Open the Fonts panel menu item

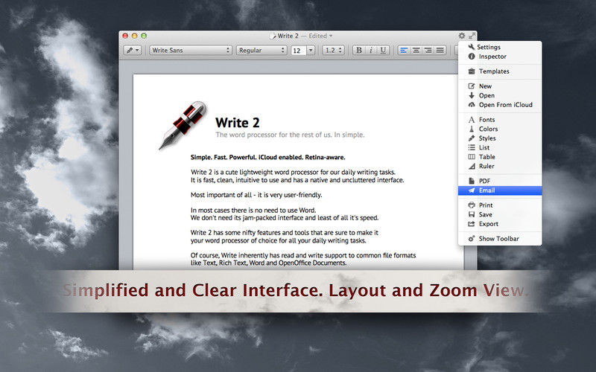click(500, 120)
